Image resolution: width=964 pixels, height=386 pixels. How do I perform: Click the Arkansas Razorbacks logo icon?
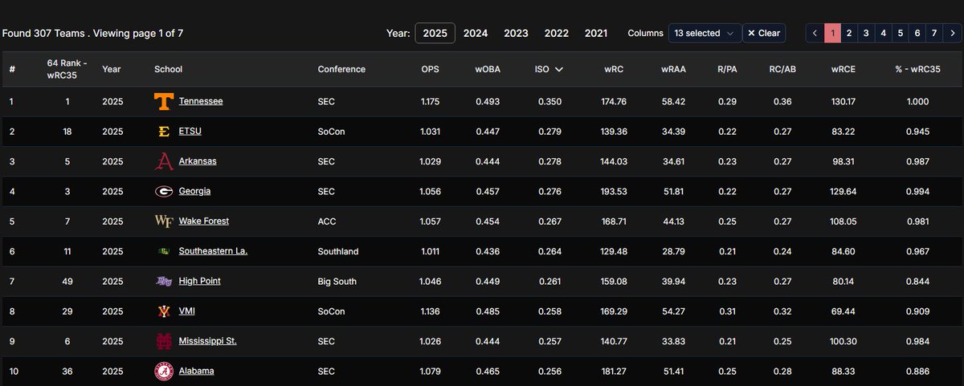[x=164, y=161]
